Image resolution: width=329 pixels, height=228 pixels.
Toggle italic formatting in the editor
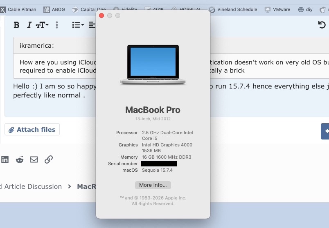coord(29,25)
